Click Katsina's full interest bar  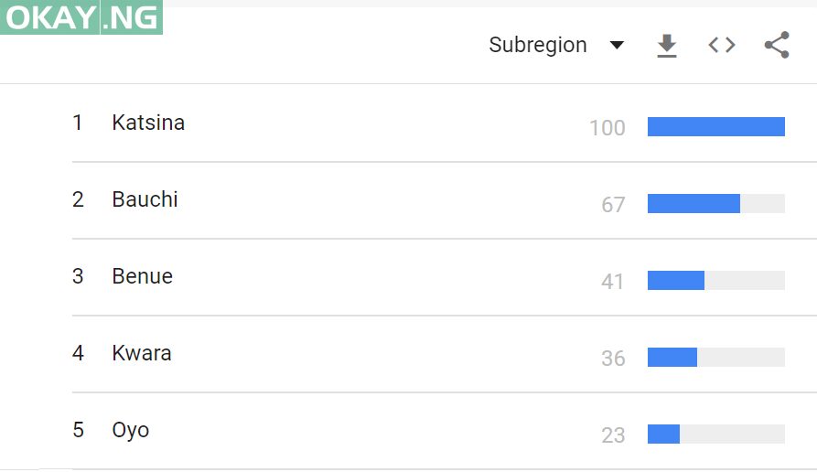pyautogui.click(x=715, y=127)
